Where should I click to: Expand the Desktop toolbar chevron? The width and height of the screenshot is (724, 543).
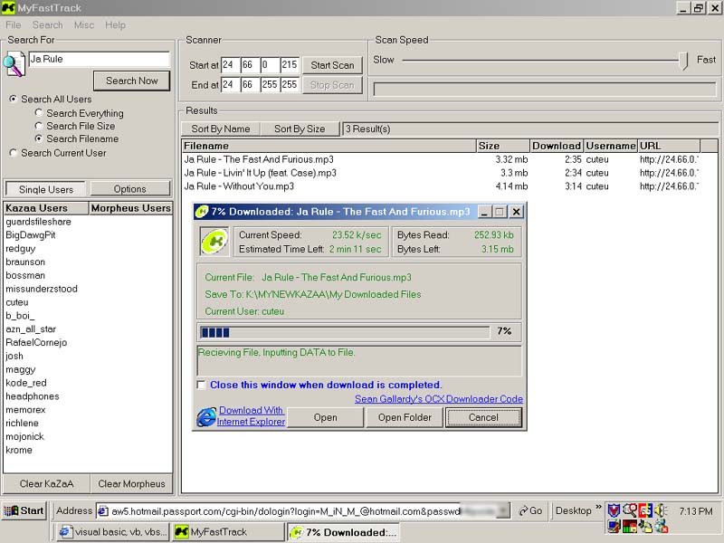click(x=598, y=508)
